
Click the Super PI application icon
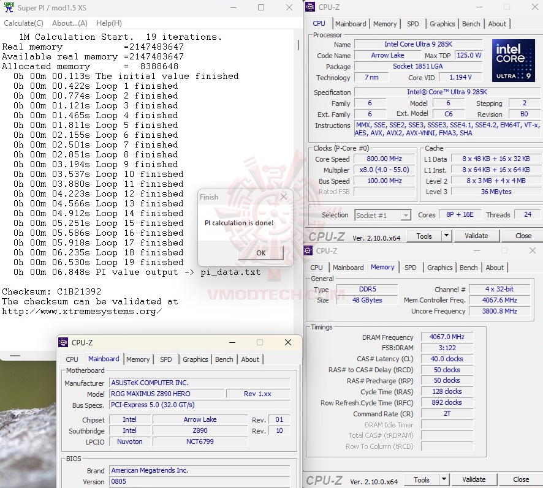click(x=9, y=7)
